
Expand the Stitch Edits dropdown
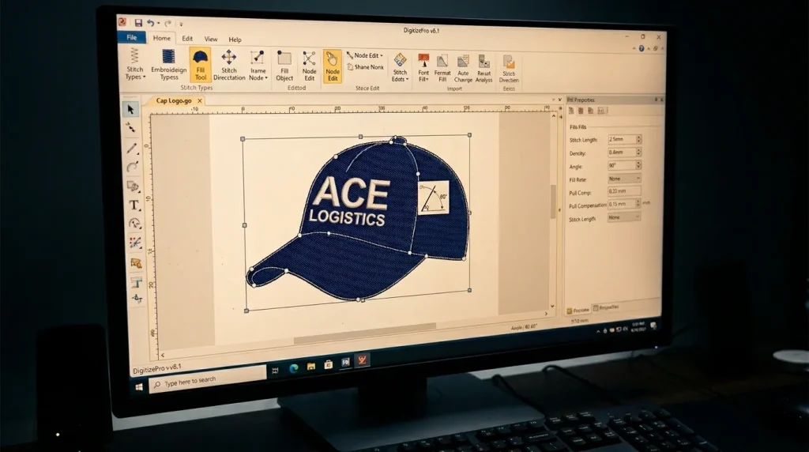point(400,68)
